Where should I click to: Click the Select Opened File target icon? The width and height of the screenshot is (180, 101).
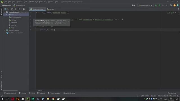tap(12, 9)
